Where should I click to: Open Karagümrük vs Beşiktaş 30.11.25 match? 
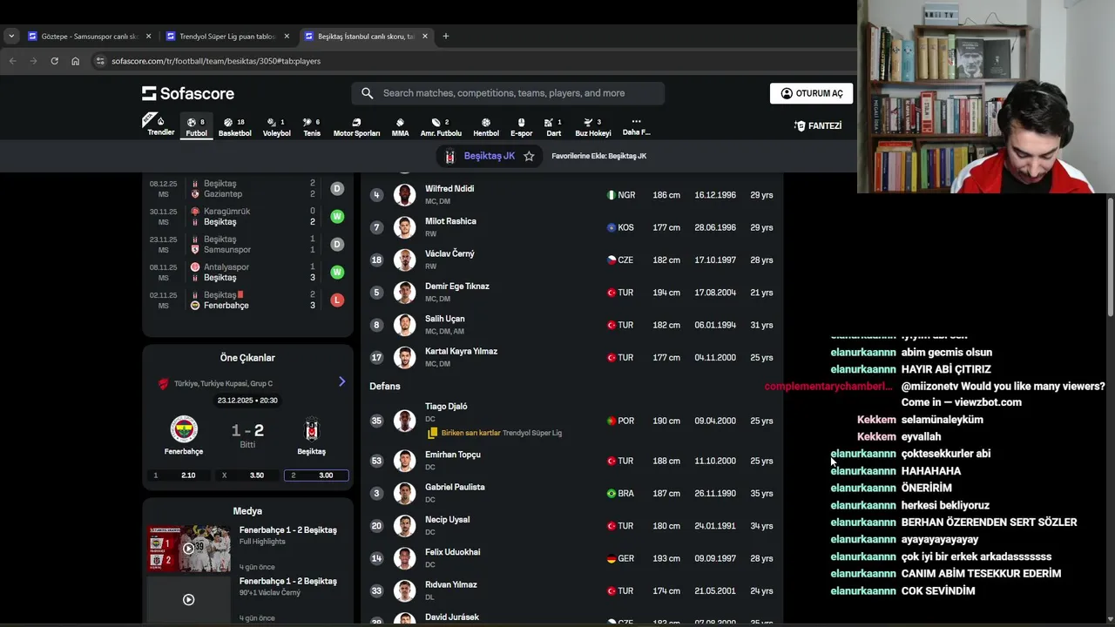click(247, 217)
